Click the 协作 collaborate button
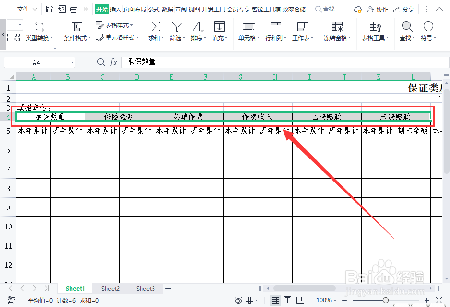 378,10
